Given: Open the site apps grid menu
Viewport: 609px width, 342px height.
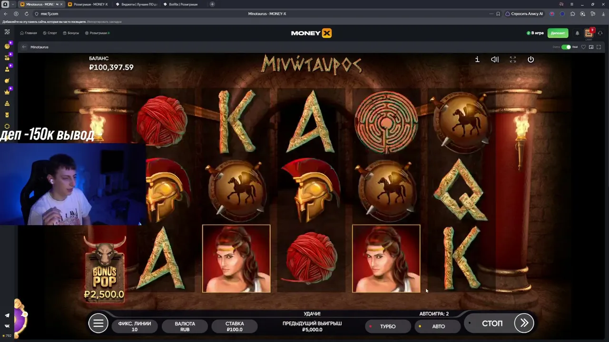Looking at the screenshot, I should point(7,32).
